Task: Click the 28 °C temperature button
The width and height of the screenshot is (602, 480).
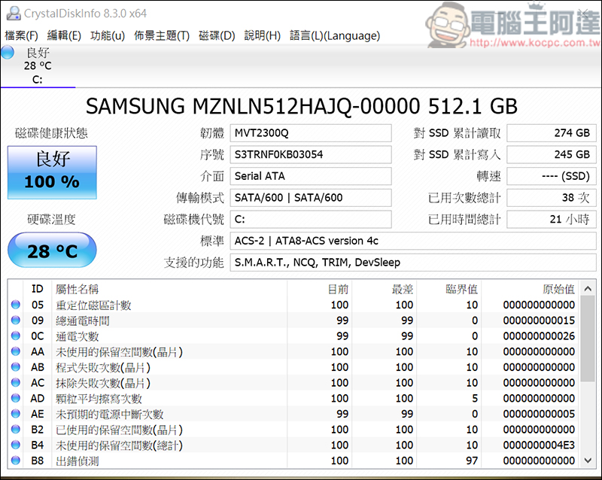Action: click(52, 251)
